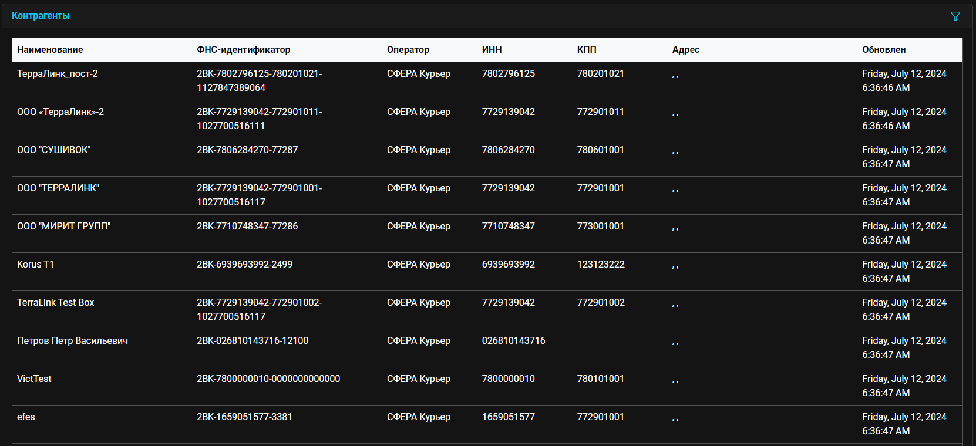This screenshot has width=976, height=446.
Task: Click identifier 2BK-026810143716-12100
Action: click(253, 341)
